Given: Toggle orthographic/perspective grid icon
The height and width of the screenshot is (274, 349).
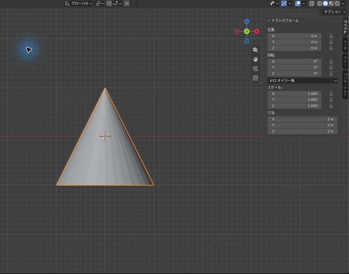Looking at the screenshot, I should tap(255, 78).
